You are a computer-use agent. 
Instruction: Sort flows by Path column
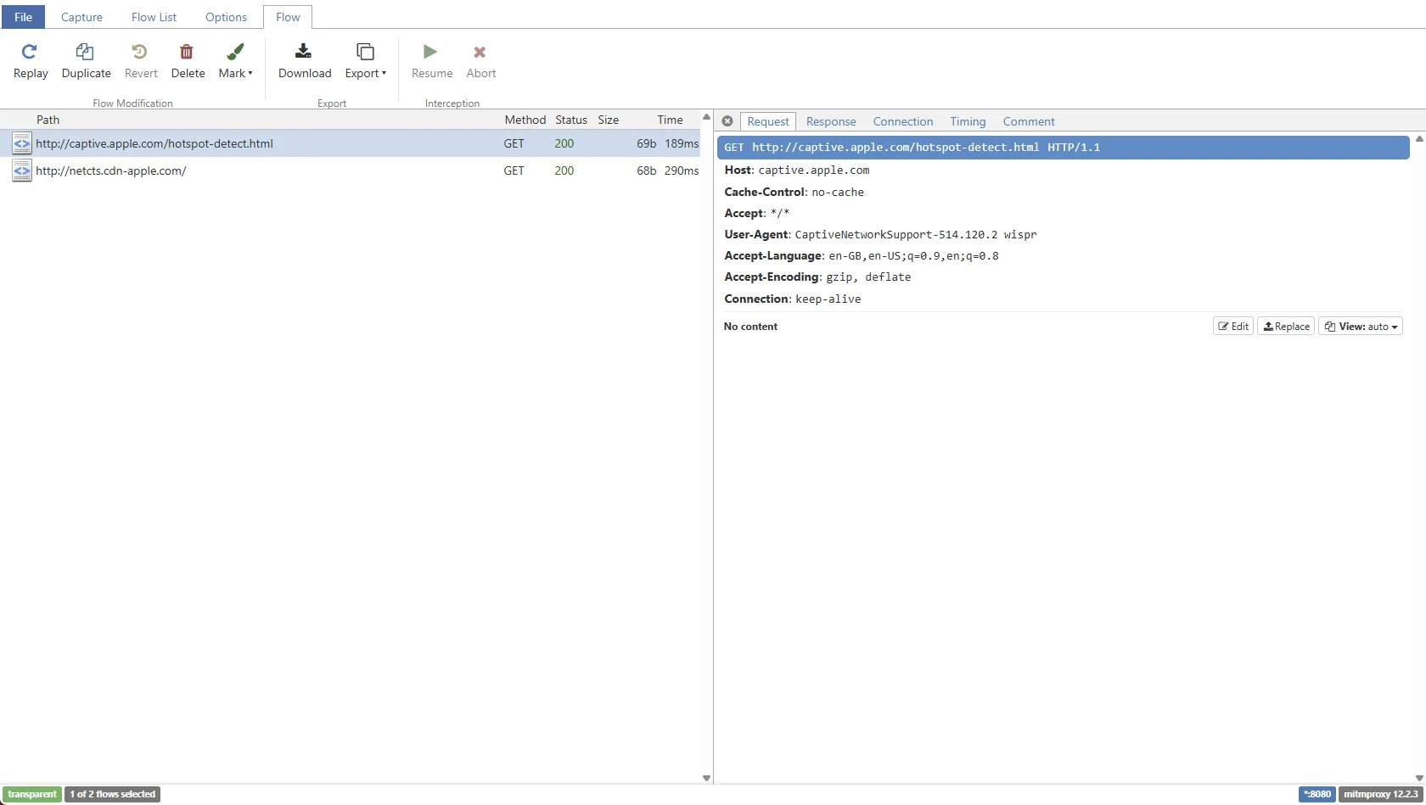pyautogui.click(x=48, y=120)
